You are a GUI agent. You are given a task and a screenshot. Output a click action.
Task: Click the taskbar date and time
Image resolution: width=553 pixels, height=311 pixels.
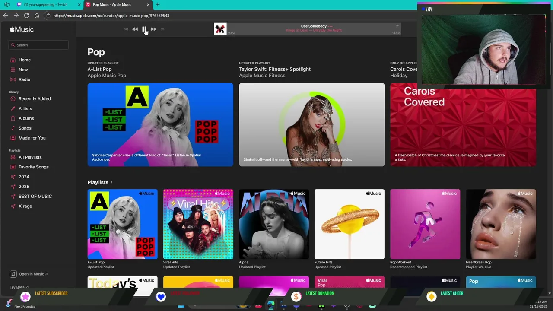point(538,304)
